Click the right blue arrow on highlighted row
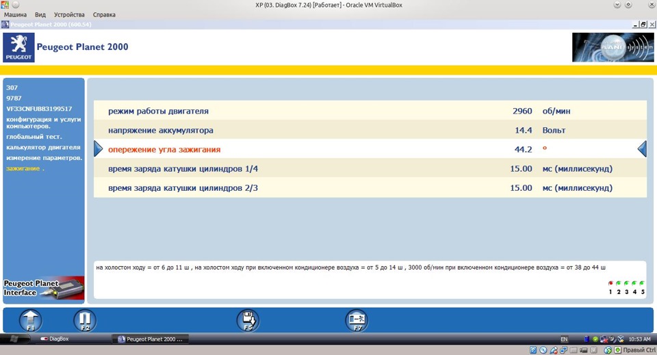657x355 pixels. tap(642, 148)
